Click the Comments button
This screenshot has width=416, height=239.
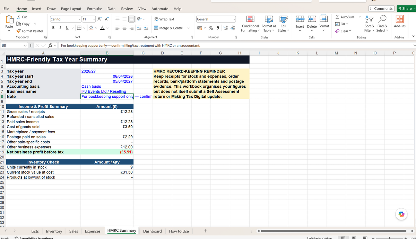pos(381,8)
